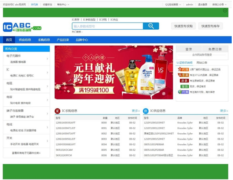233x180 pixels.
Task: Expand the IC category arrow
Action: click(47, 72)
